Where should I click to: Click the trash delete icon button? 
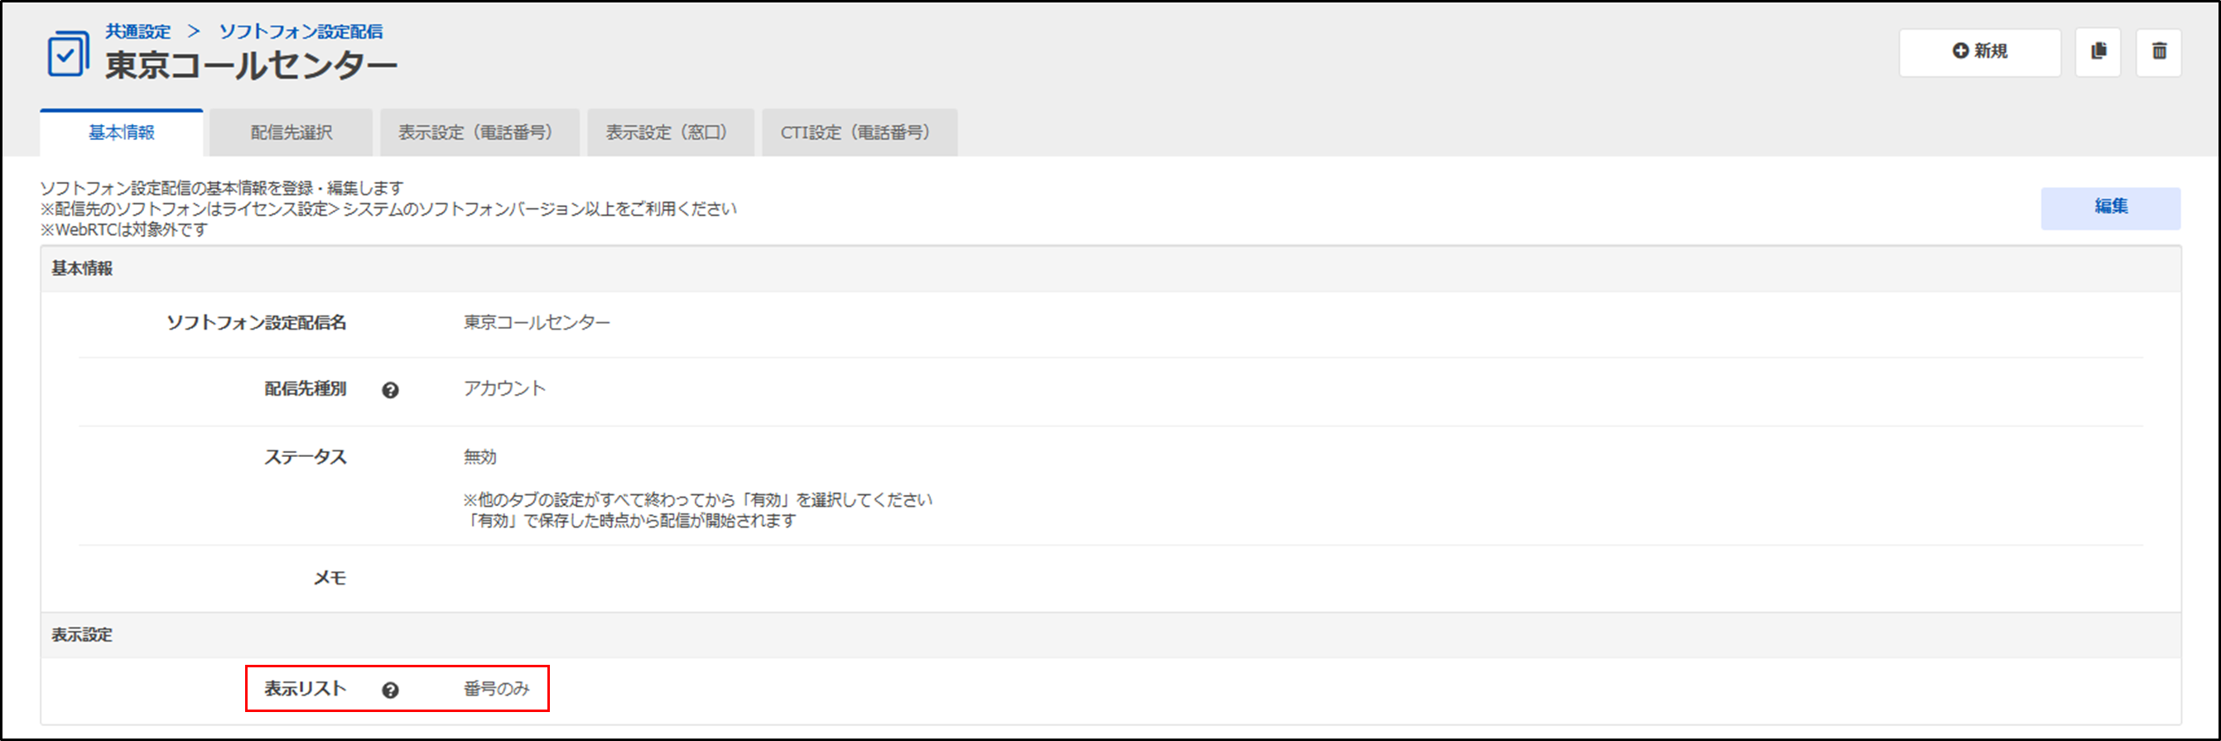2158,51
